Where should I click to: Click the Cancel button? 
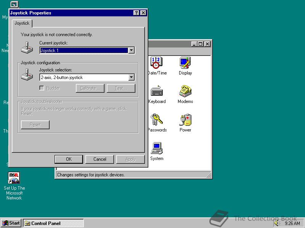pos(100,159)
